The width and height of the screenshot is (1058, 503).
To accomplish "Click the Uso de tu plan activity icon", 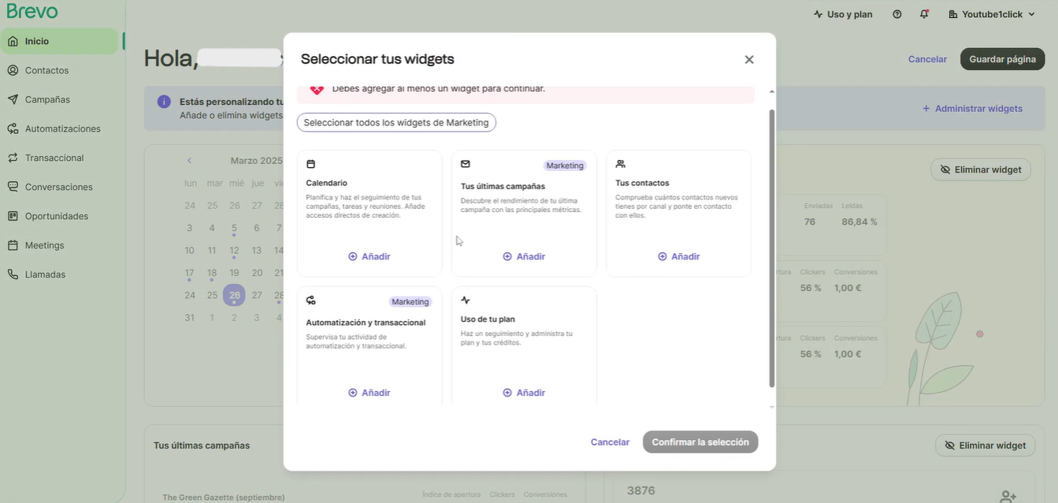I will click(x=466, y=300).
